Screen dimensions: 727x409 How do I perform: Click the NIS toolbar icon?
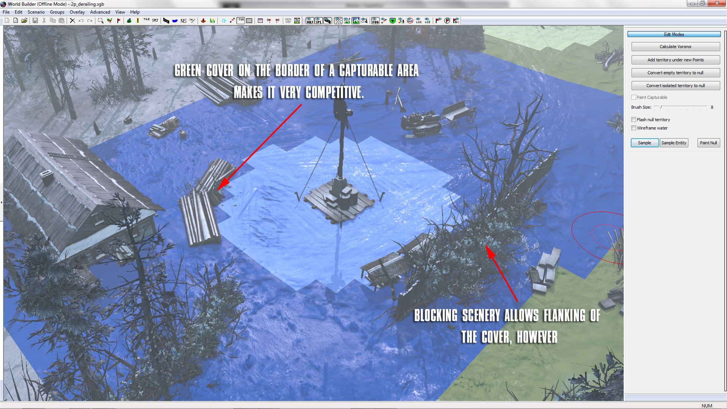[184, 21]
